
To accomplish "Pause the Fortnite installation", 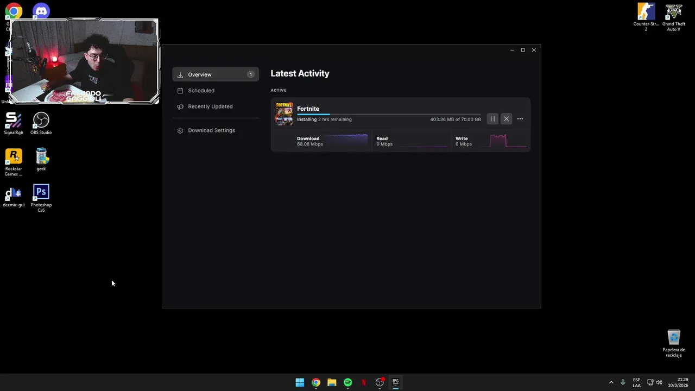I will coord(492,119).
